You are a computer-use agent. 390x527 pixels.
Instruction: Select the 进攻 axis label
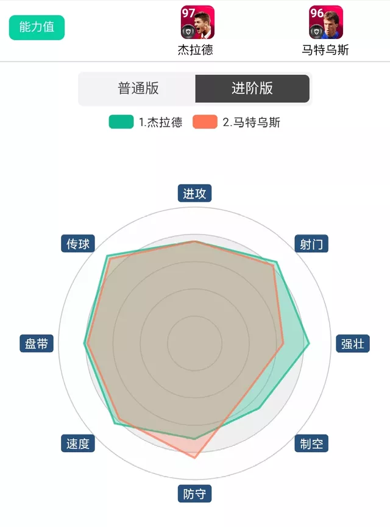tap(194, 193)
